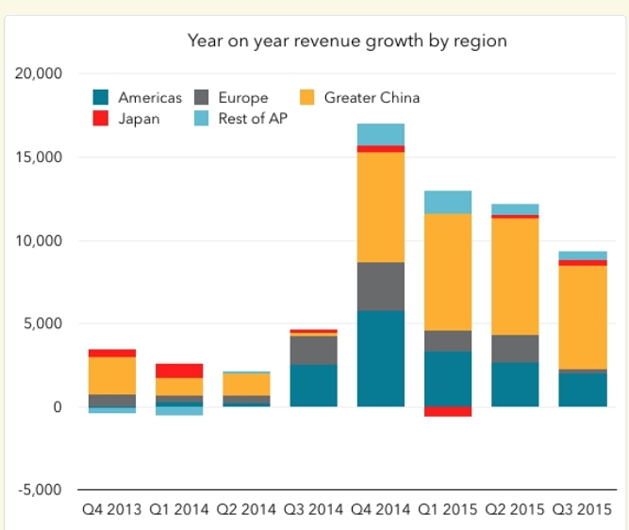Select the 'Japan' legend label
This screenshot has height=530, width=629.
pyautogui.click(x=139, y=119)
